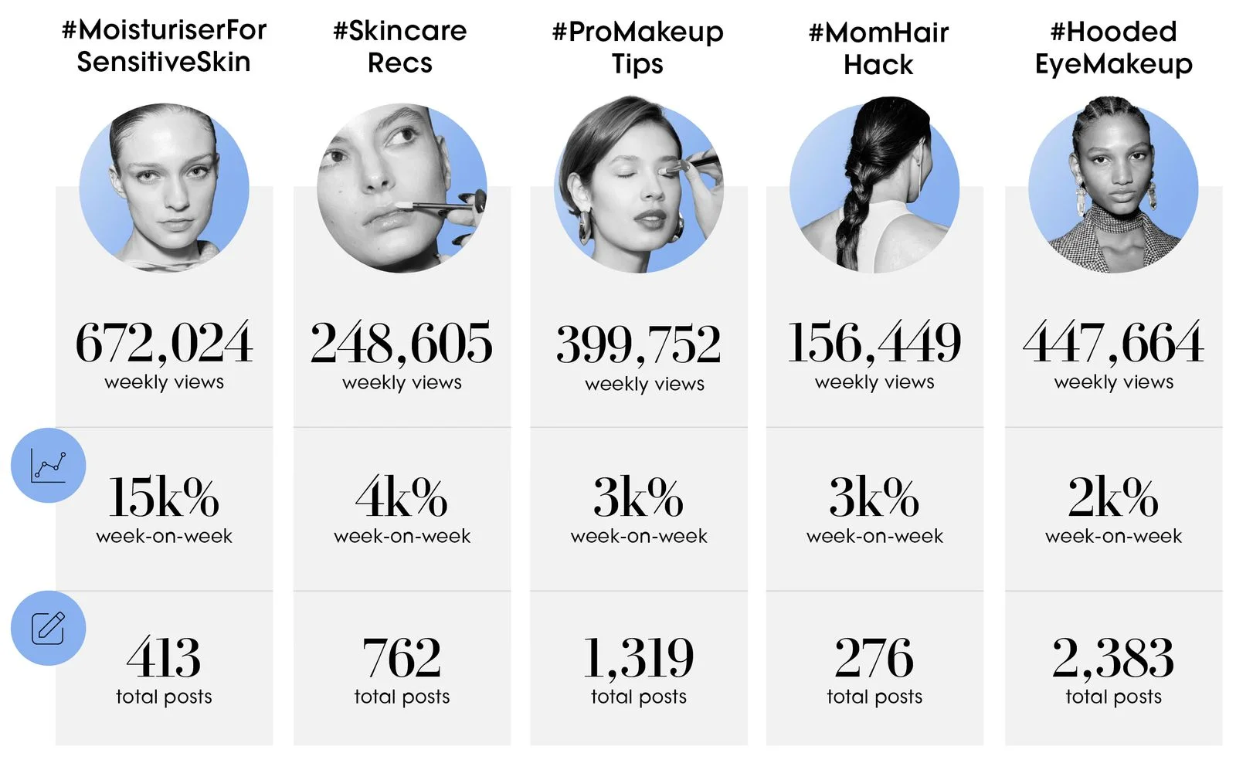Open the #ProMakeupTips eyeshadow application photo
Screen dimensions: 1236x770
click(x=639, y=185)
